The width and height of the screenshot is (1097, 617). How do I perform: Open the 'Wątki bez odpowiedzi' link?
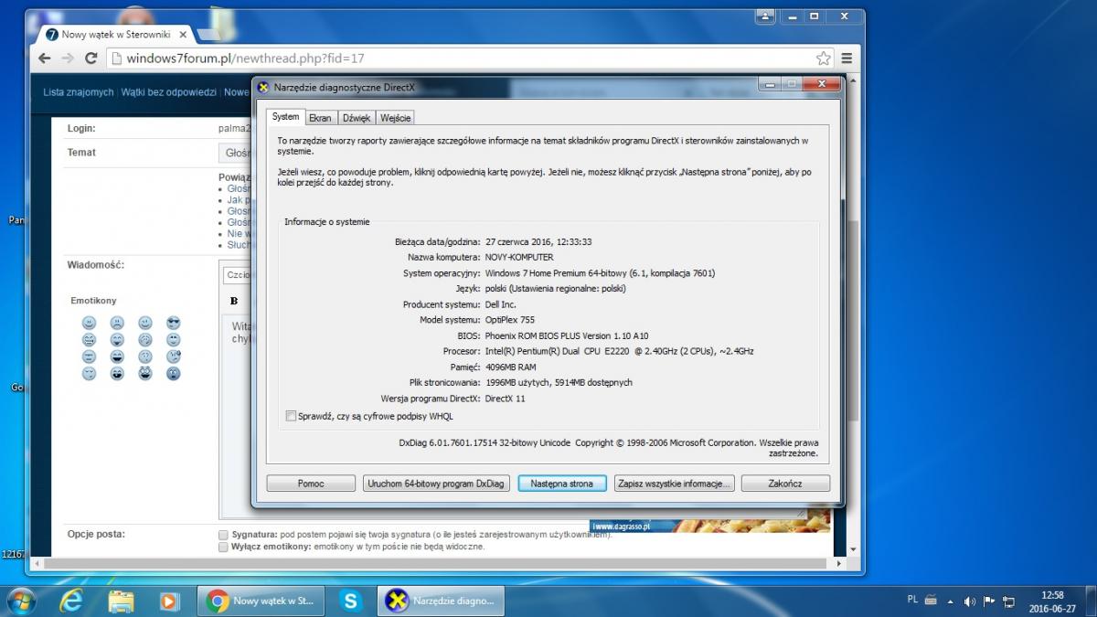coord(168,92)
